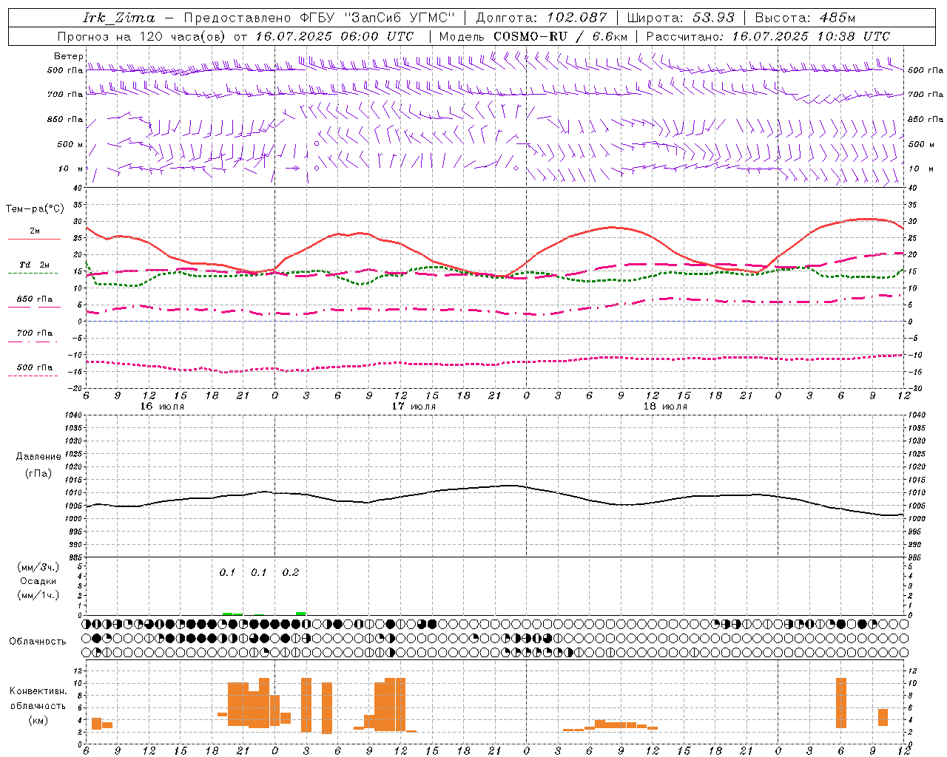Click the "(мм/1ч.)" precipitation unit label

pyautogui.click(x=38, y=595)
